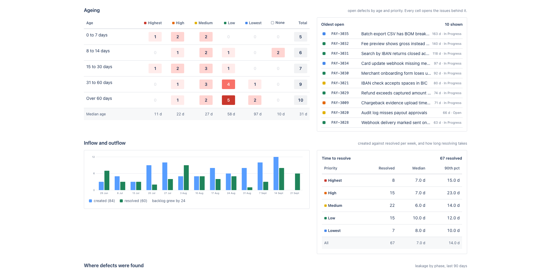
Task: Open Medium cell in 15 to 30 days row
Action: point(206,68)
